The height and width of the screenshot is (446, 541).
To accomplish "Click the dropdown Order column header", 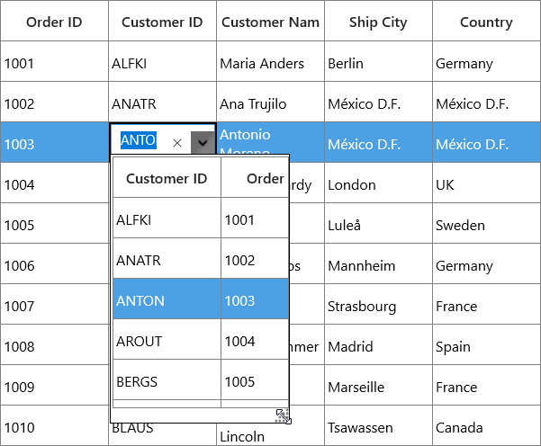I will [255, 178].
